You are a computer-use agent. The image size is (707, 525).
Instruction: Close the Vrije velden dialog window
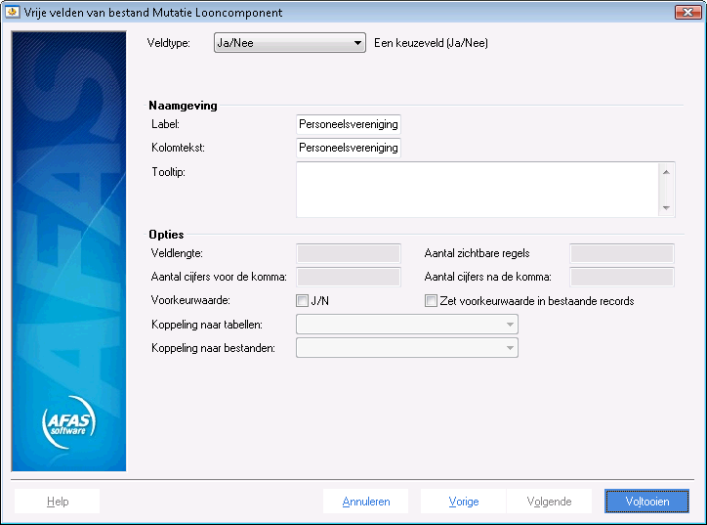tap(687, 12)
